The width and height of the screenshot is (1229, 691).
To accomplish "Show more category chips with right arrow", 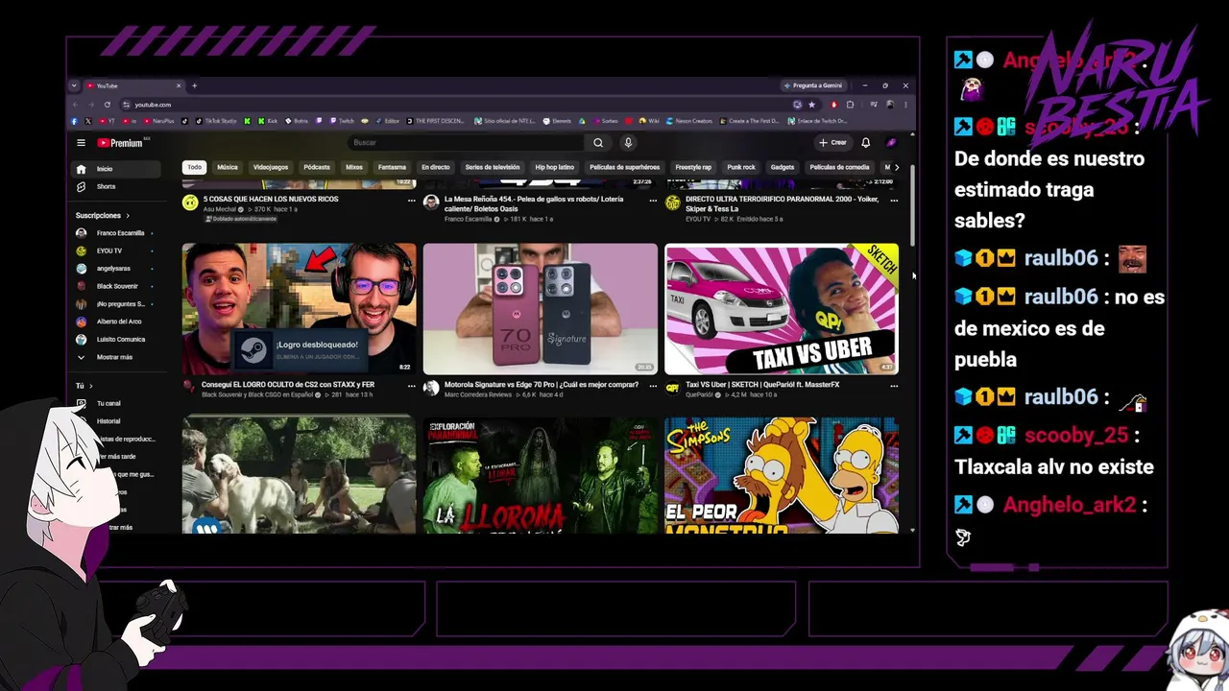I will pos(897,167).
